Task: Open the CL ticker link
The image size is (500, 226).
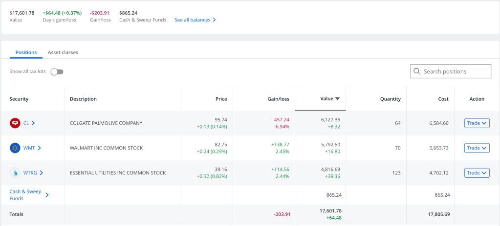Action: [26, 123]
